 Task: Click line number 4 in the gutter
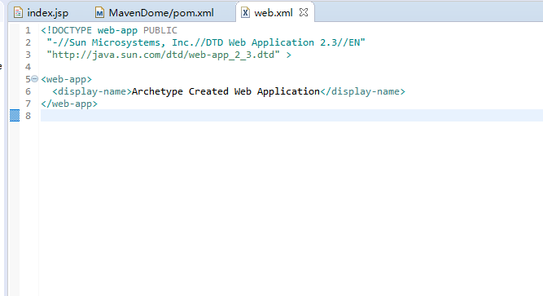28,67
